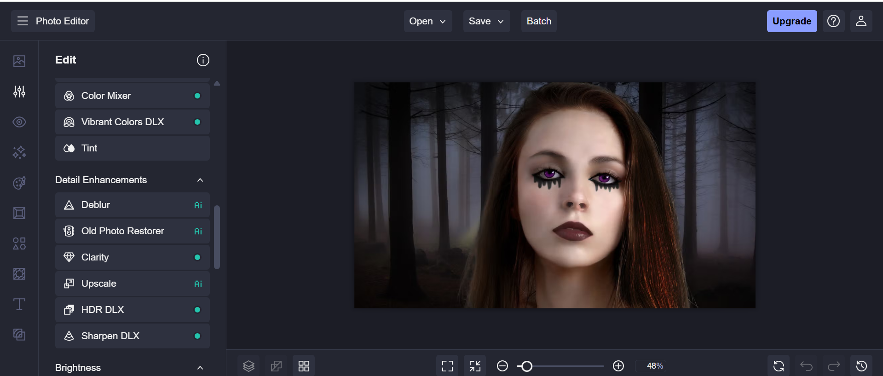Select the Sharpen DLX tool

coord(133,336)
